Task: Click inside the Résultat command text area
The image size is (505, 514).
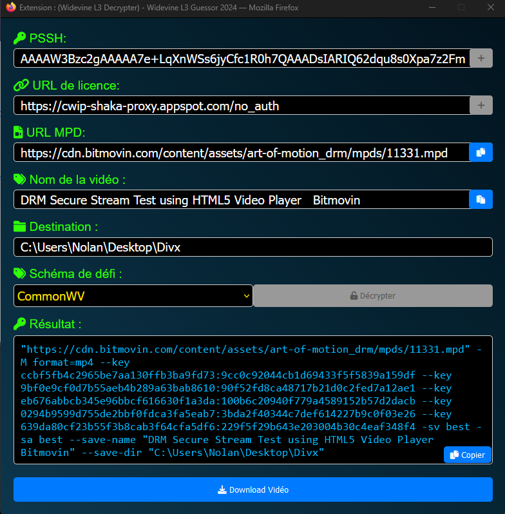Action: (x=253, y=400)
